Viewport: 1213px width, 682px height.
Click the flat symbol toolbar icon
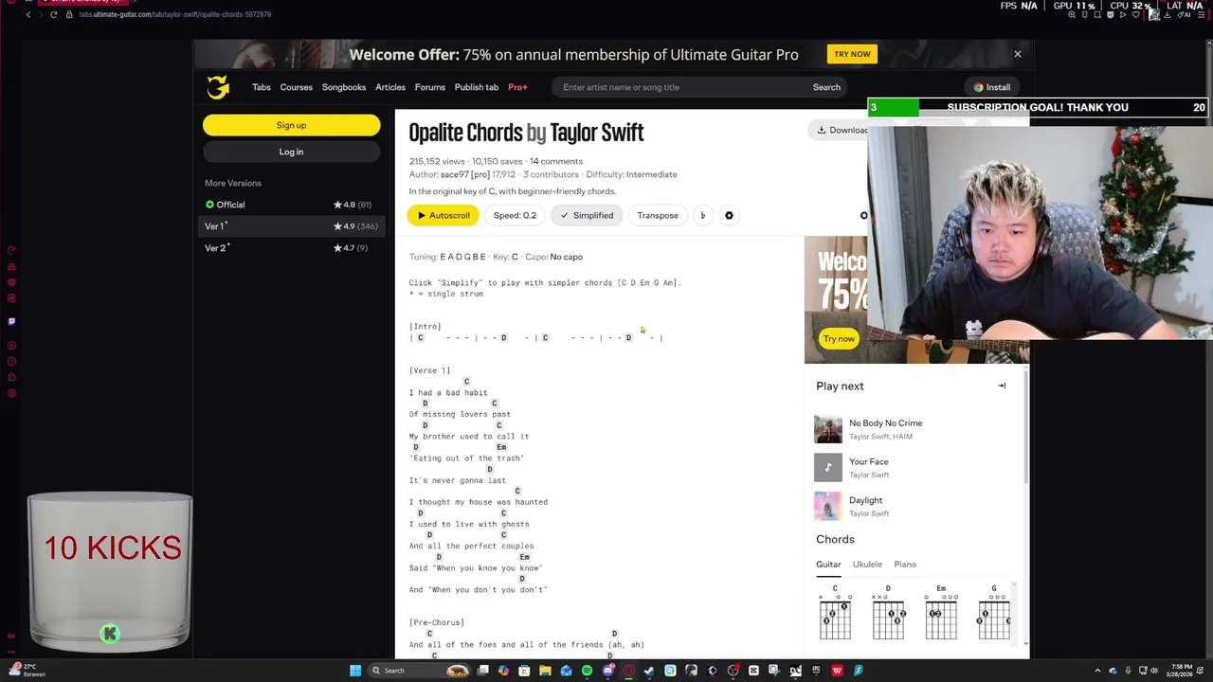[702, 215]
